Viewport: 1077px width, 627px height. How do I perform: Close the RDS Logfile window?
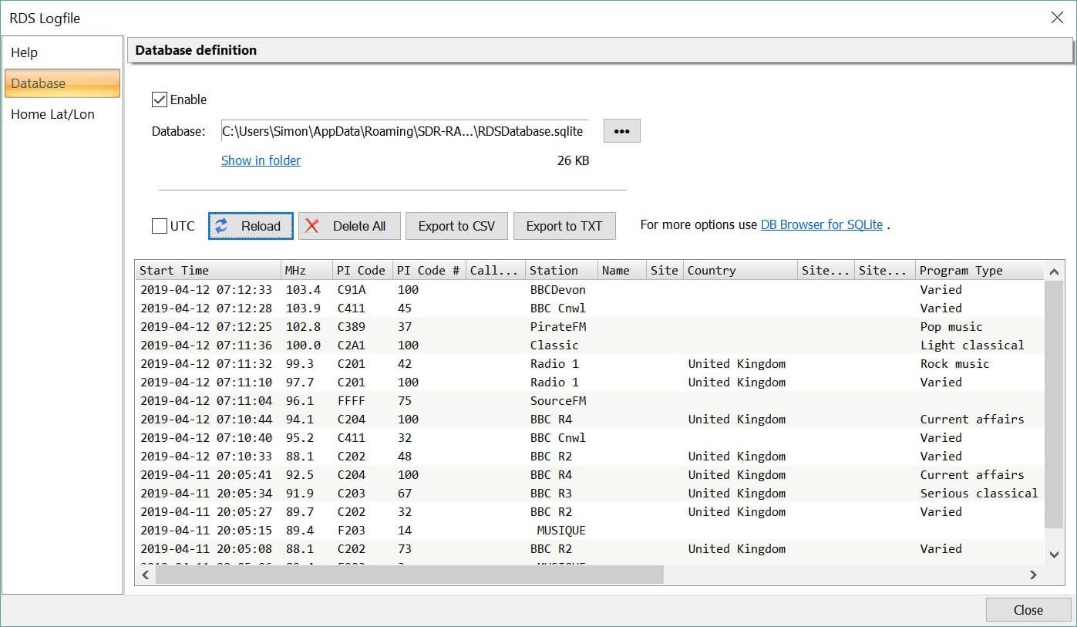click(1057, 18)
